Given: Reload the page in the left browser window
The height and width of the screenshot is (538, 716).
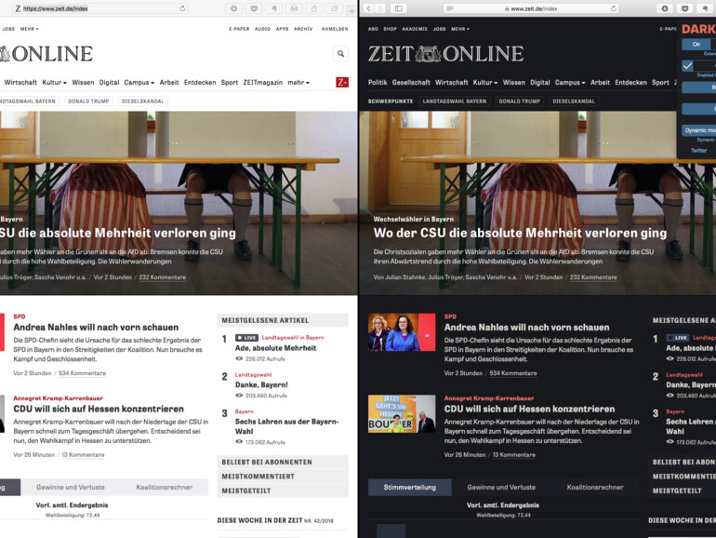Looking at the screenshot, I should click(182, 8).
